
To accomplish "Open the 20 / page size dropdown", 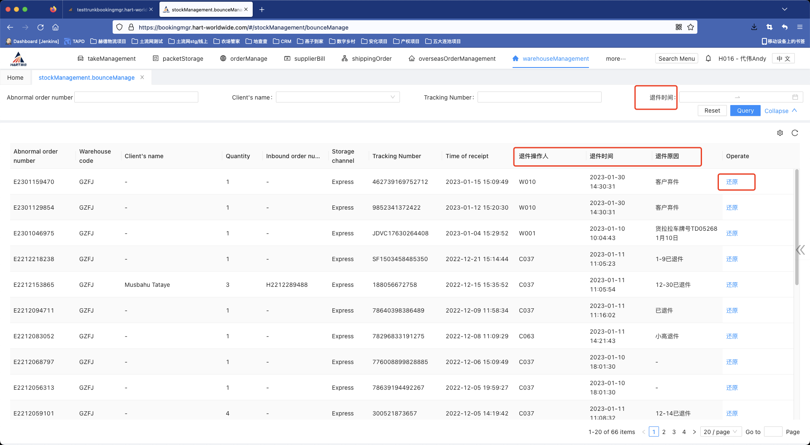I will 721,432.
